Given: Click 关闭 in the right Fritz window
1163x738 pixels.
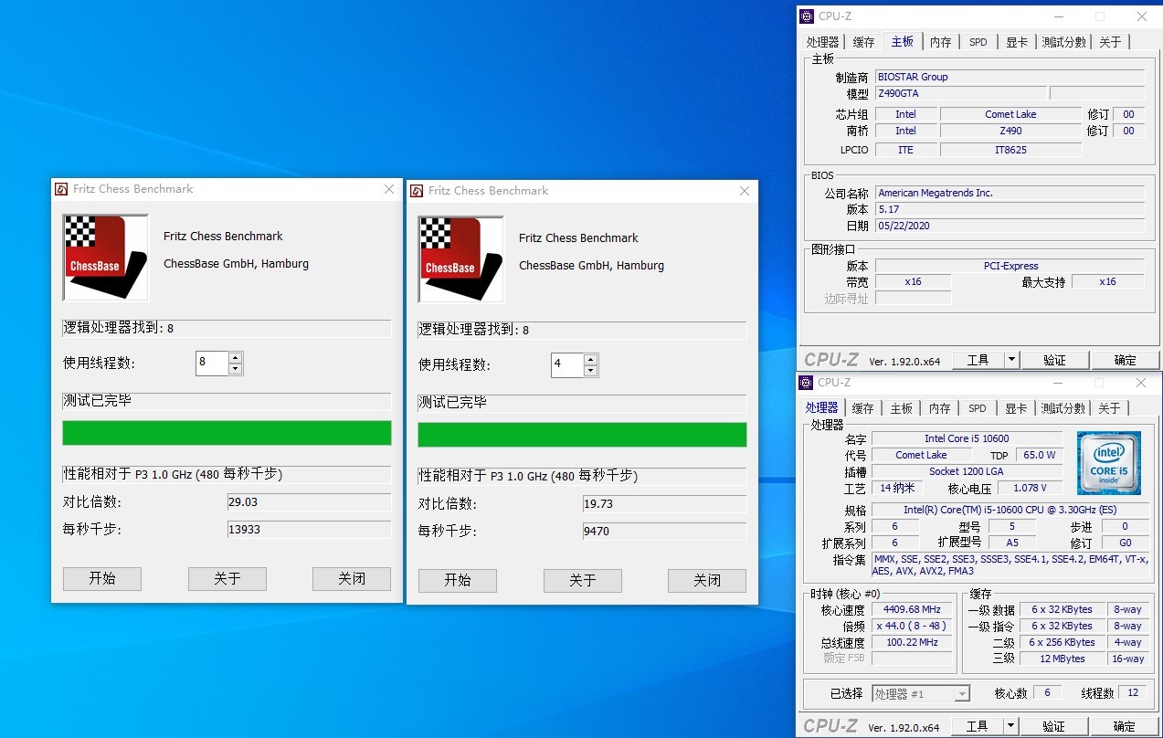Looking at the screenshot, I should pos(707,580).
